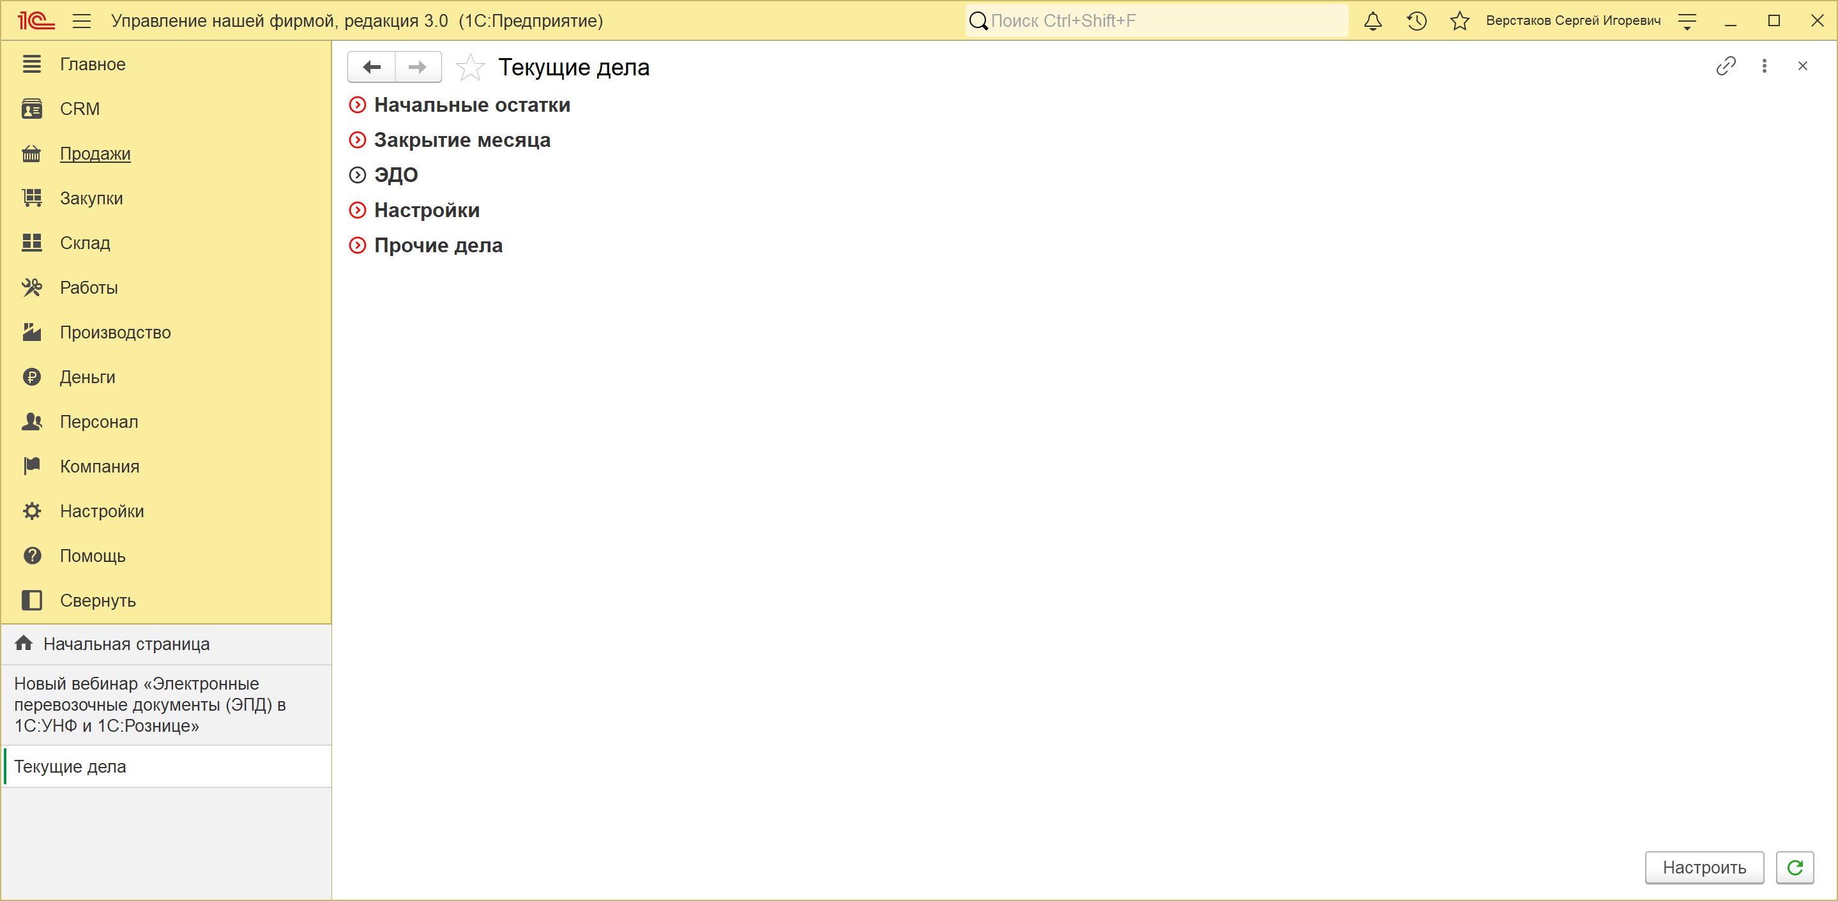1838x901 pixels.
Task: Click the Компания flag icon
Action: [31, 467]
